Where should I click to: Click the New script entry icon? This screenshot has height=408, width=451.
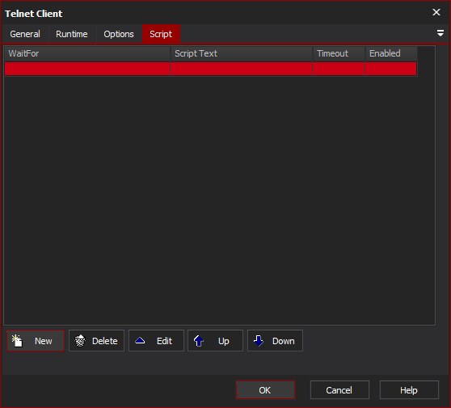point(17,341)
